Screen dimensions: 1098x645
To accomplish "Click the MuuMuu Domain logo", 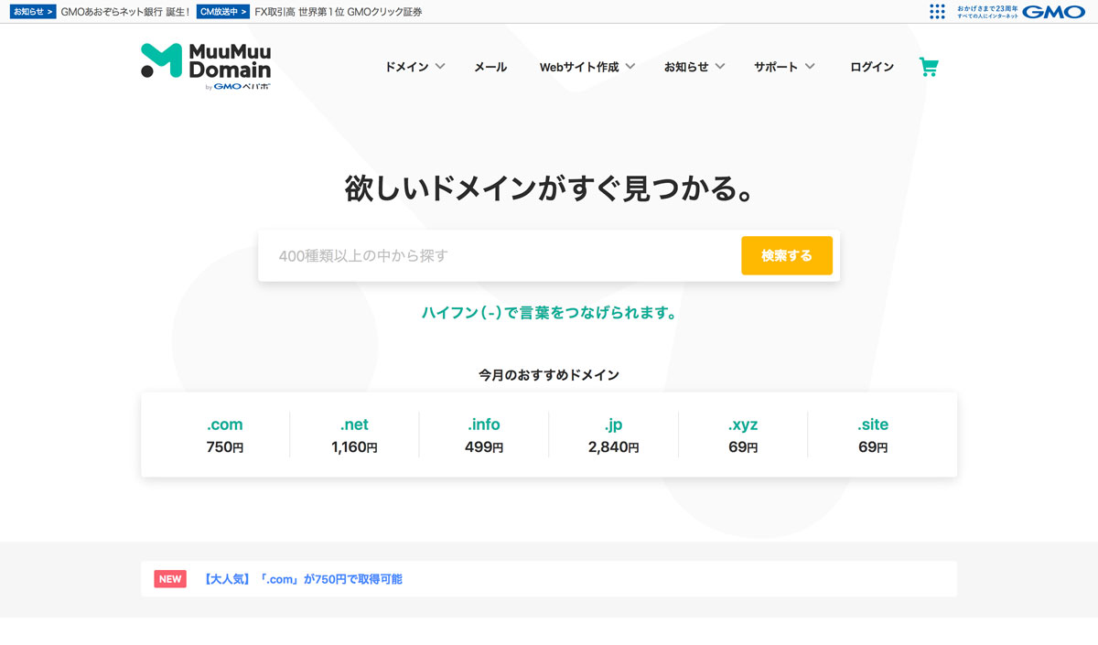I will [206, 61].
